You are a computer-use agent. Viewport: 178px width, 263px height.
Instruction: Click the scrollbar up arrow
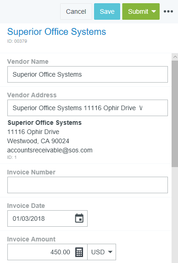pyautogui.click(x=175, y=57)
